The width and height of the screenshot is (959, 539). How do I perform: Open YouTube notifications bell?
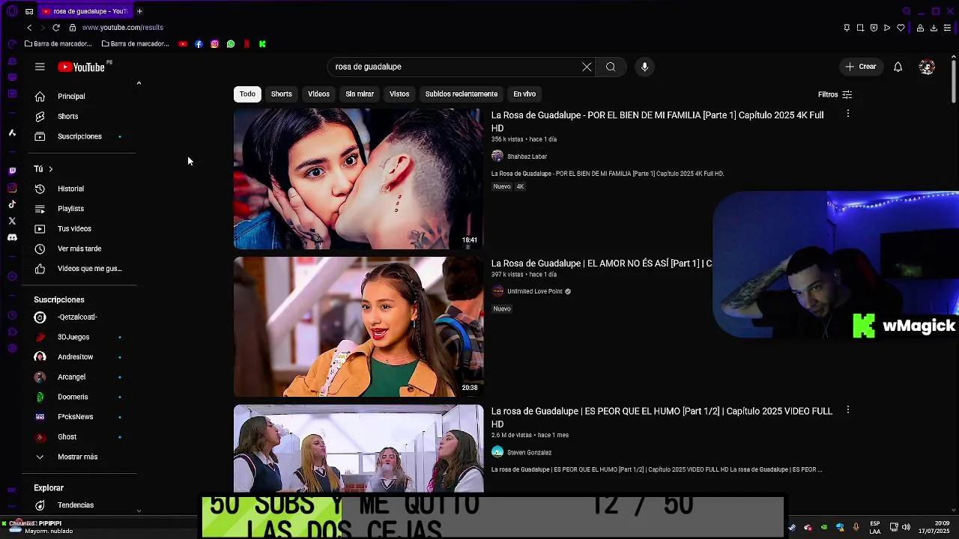coord(898,67)
